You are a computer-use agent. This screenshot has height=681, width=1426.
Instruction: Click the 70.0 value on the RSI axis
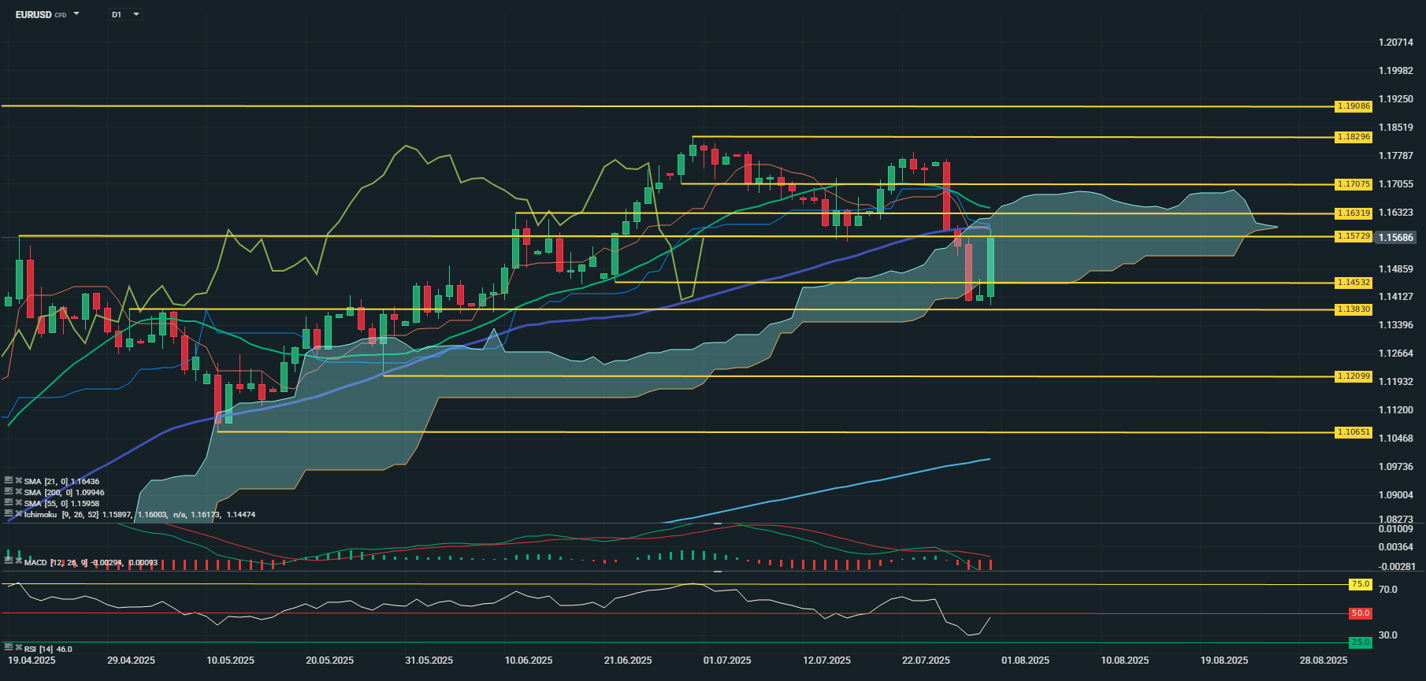click(x=1387, y=590)
